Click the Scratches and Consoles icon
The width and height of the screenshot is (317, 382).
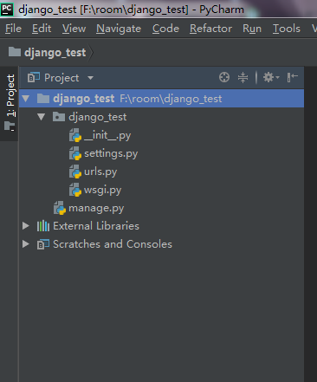[43, 244]
